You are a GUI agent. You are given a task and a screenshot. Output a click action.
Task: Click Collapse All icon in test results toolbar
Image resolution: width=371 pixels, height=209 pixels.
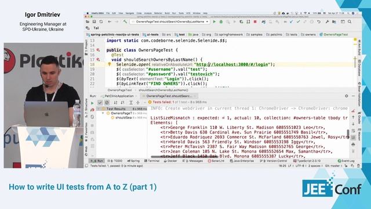(138, 102)
